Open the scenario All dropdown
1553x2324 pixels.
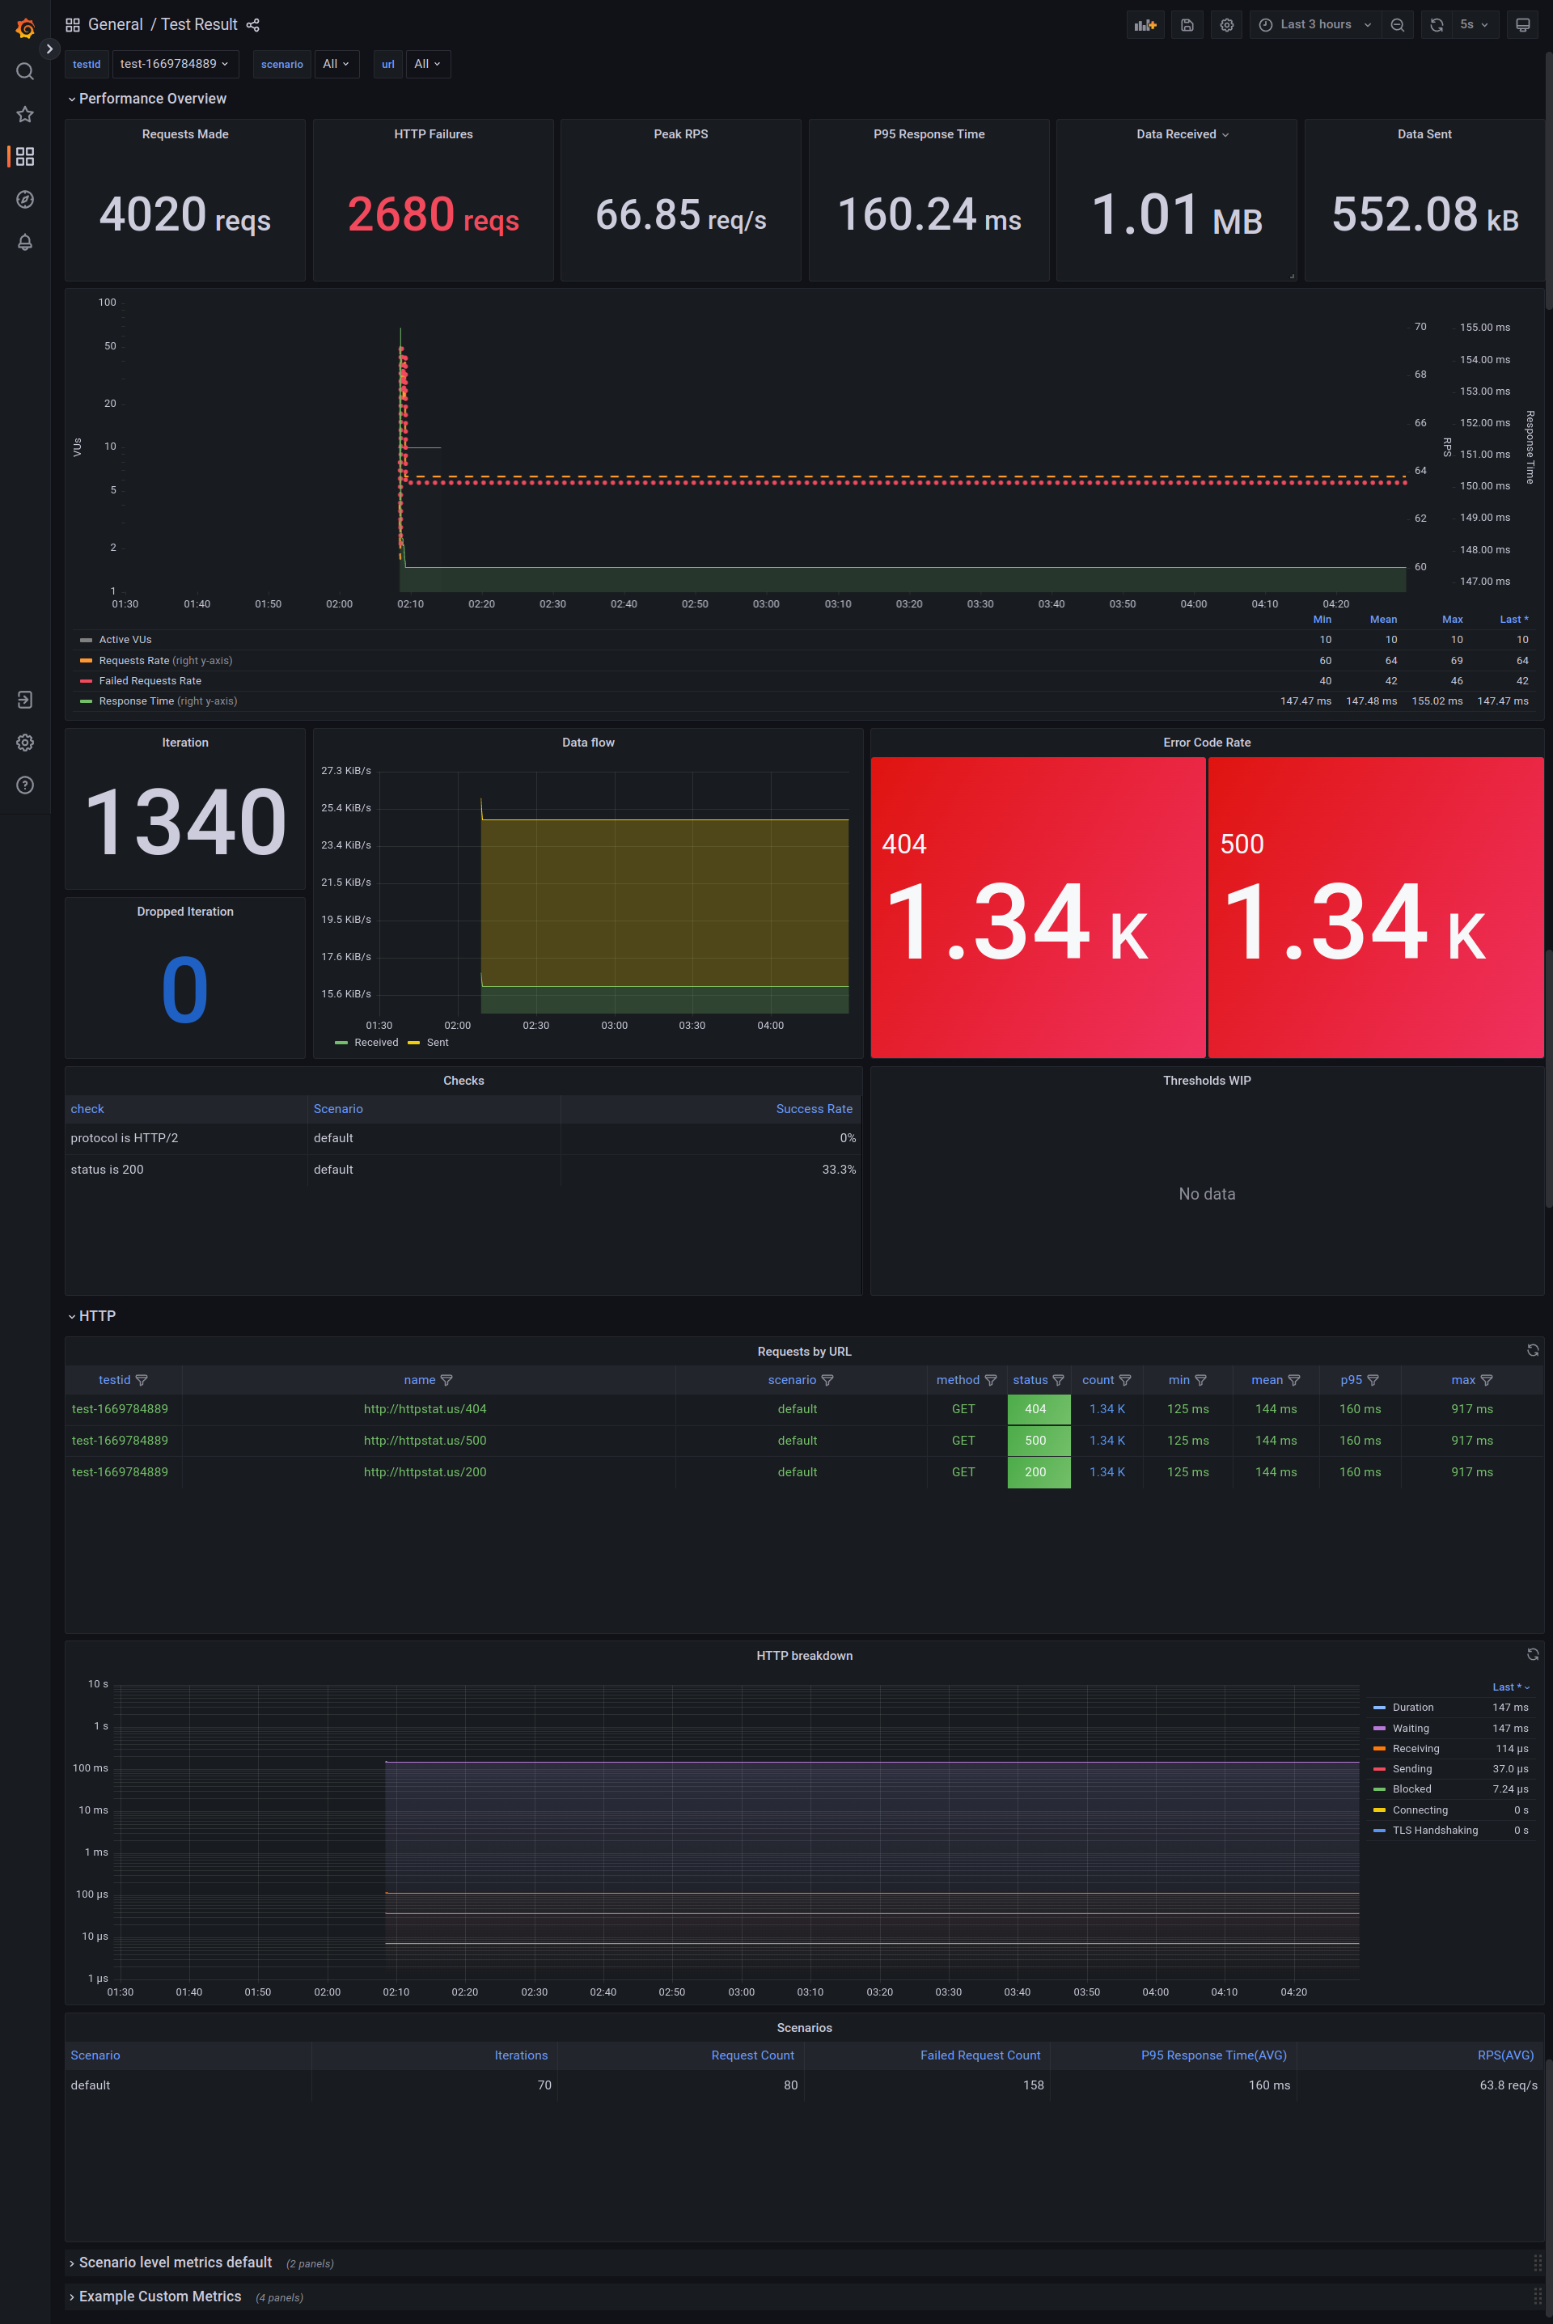coord(336,63)
